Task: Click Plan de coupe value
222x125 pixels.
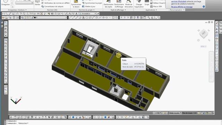Action: [189, 113]
